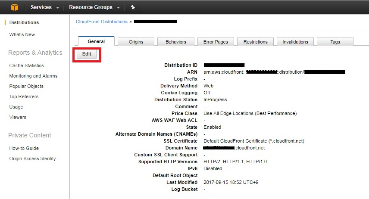
Task: Switch to the Tags tab
Action: point(335,42)
